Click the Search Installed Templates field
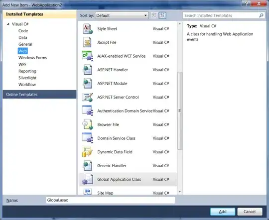Screen dimensions: 269x220 (224, 15)
